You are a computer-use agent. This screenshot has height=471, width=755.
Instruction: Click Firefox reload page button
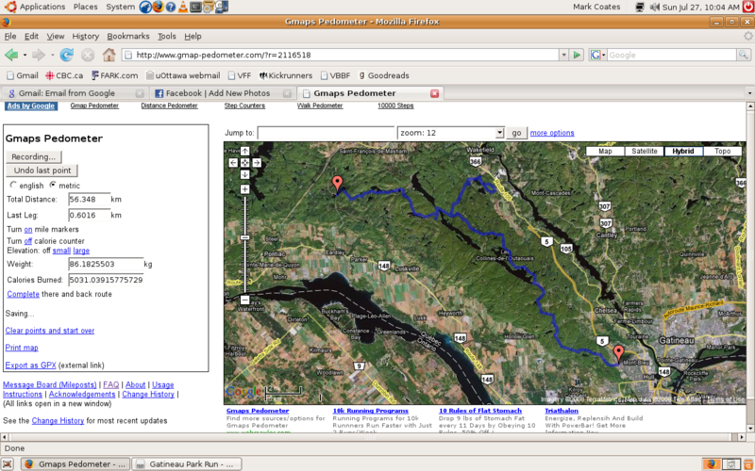[67, 55]
